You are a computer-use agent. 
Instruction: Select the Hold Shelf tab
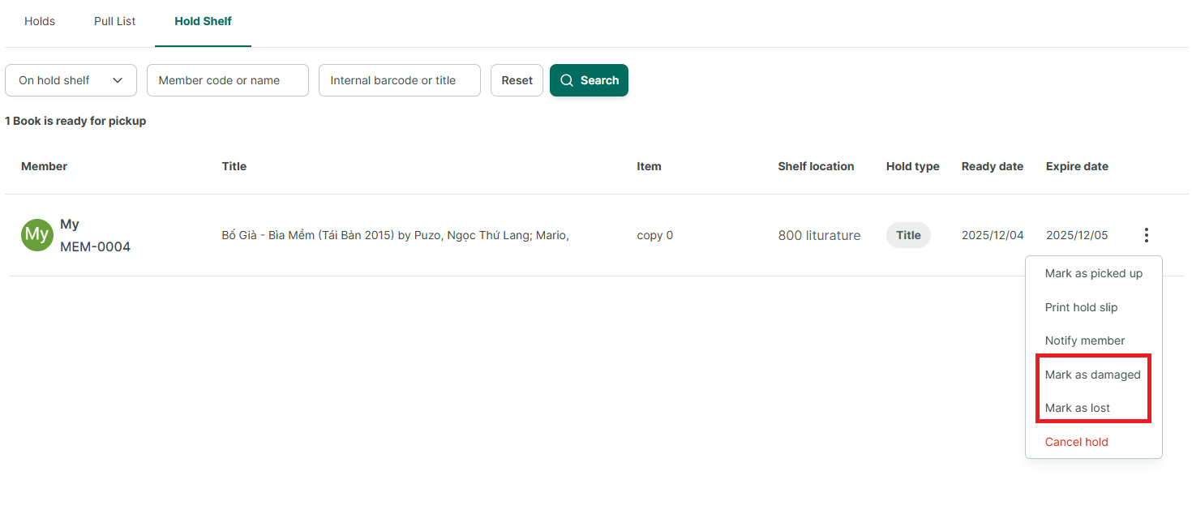[x=203, y=21]
